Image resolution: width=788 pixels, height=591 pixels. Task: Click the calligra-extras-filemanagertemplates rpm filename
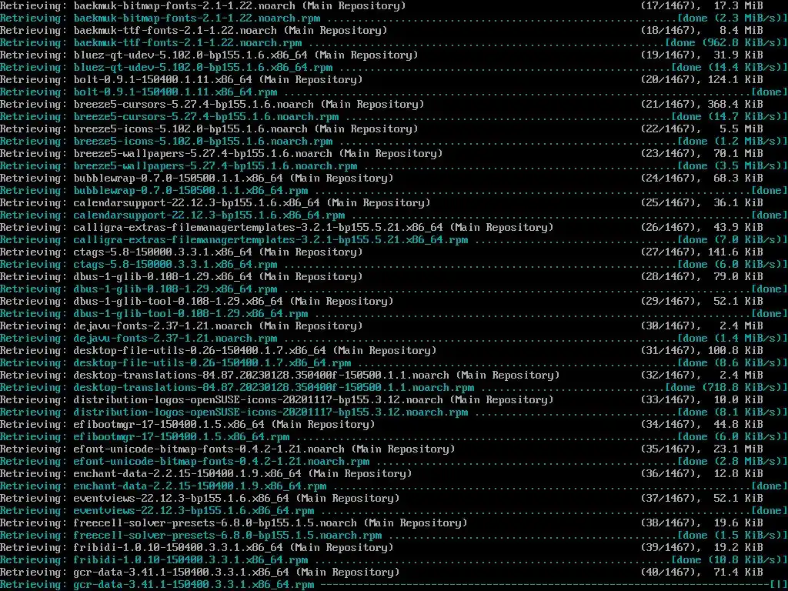pos(271,240)
